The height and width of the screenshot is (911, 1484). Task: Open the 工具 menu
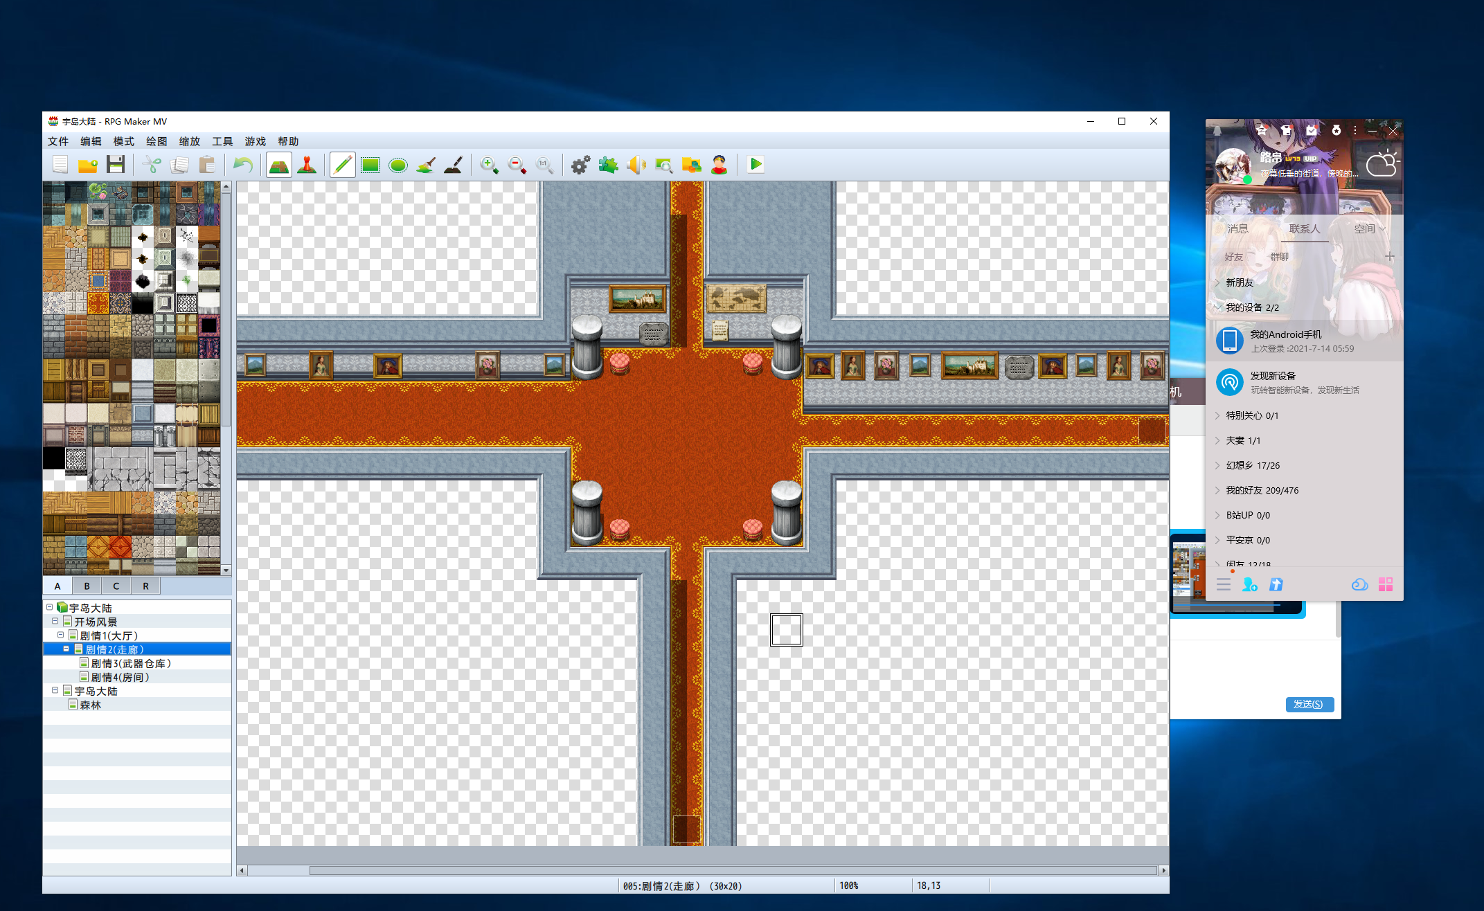[x=222, y=141]
